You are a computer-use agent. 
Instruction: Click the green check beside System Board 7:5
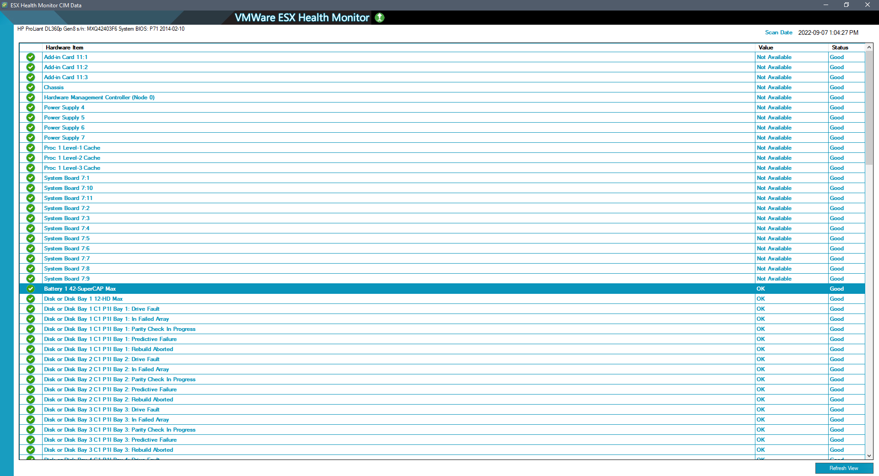30,238
